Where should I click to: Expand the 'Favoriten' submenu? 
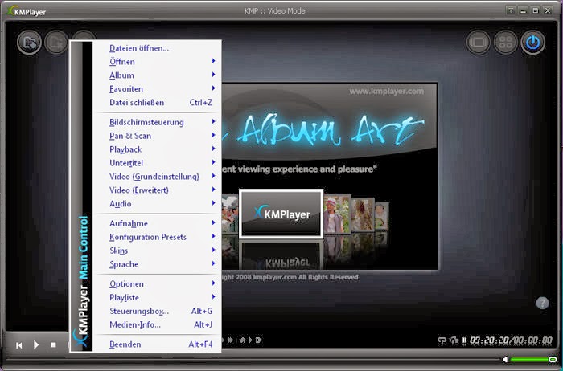pyautogui.click(x=158, y=89)
